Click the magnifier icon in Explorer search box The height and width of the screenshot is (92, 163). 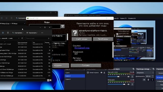[49, 38]
